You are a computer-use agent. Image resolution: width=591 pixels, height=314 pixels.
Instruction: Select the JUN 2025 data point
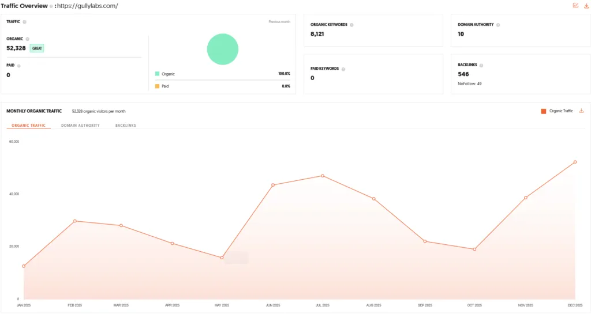point(273,185)
